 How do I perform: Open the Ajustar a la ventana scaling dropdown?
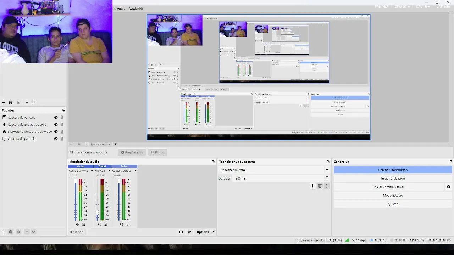(104, 144)
